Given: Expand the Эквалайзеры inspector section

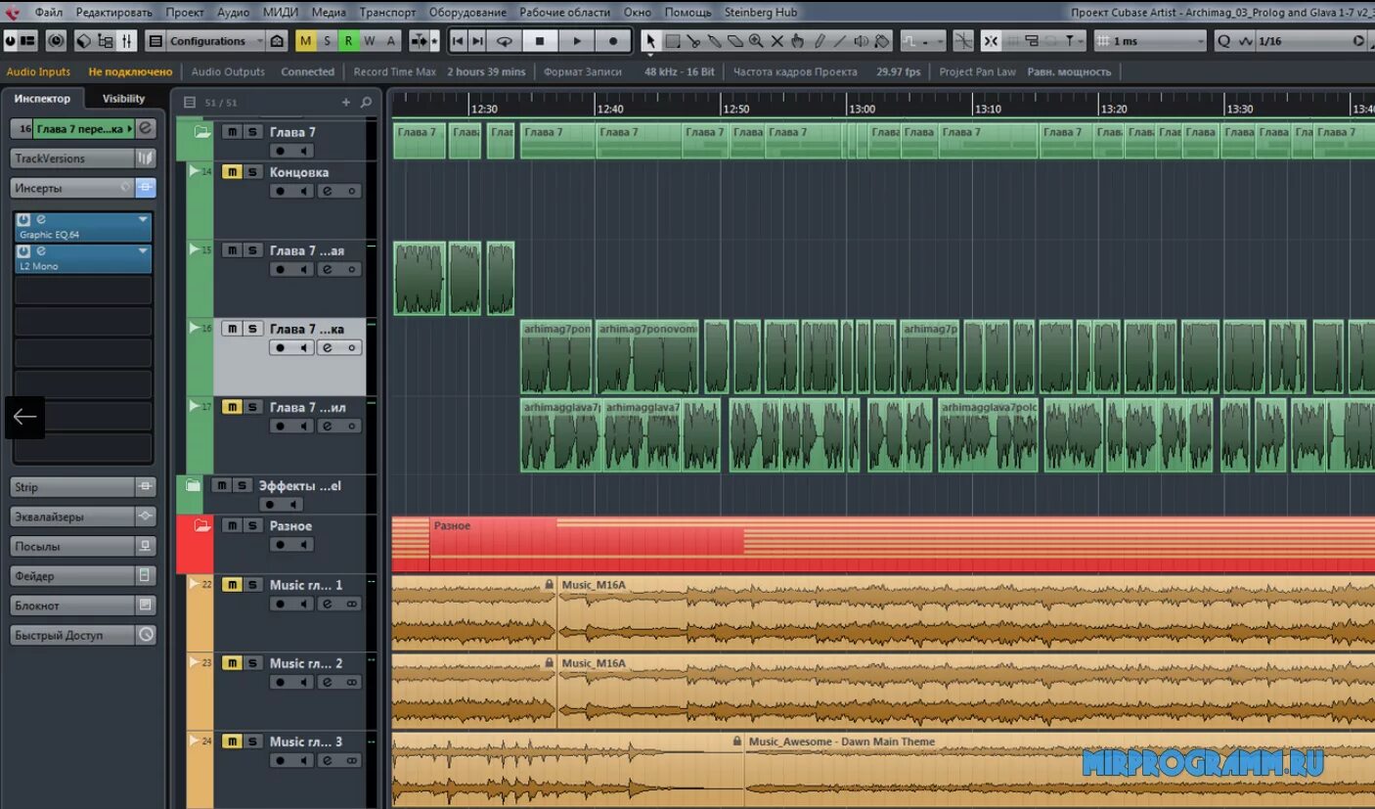Looking at the screenshot, I should click(x=84, y=517).
